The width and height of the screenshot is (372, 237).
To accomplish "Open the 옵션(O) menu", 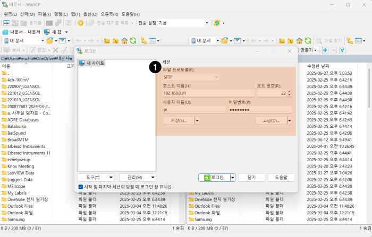I will [90, 14].
